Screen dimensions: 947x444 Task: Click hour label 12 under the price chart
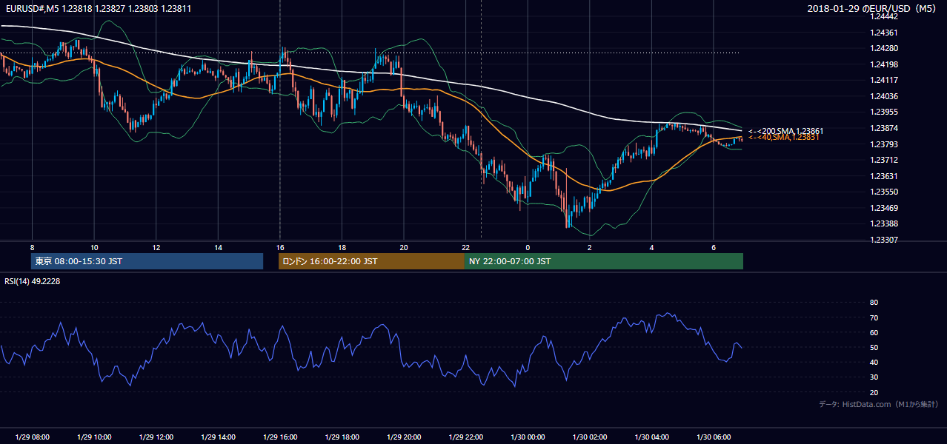pos(156,247)
